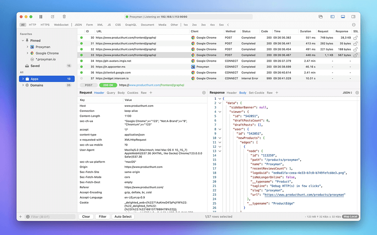377x235 pixels.
Task: Click the Saved tray icon
Action: (27, 66)
